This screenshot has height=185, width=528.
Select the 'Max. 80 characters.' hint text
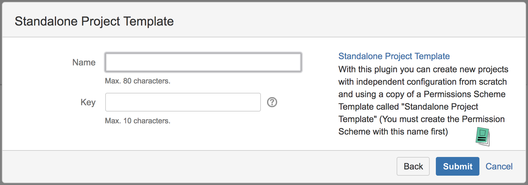click(x=137, y=81)
